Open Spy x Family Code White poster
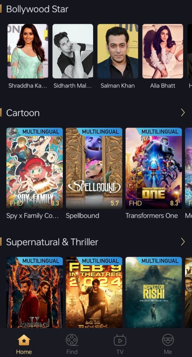 pyautogui.click(x=34, y=168)
